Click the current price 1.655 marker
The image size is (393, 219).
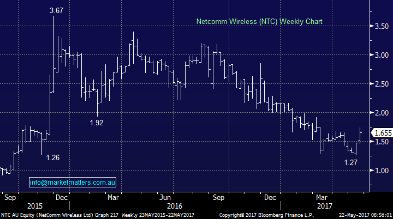pyautogui.click(x=382, y=133)
